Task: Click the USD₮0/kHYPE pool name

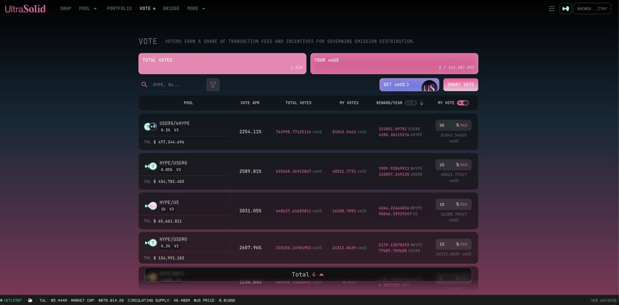Action: coord(174,123)
